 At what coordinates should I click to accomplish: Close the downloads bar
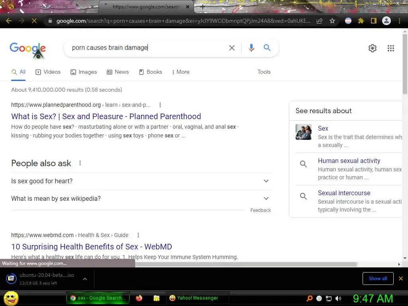tap(401, 279)
